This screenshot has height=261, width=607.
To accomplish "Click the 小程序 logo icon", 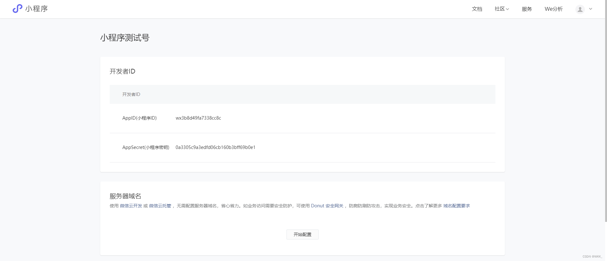I will coord(17,9).
